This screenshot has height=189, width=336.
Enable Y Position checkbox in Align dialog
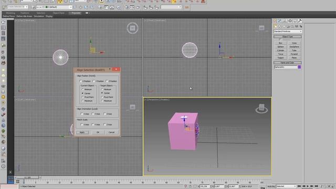click(93, 81)
